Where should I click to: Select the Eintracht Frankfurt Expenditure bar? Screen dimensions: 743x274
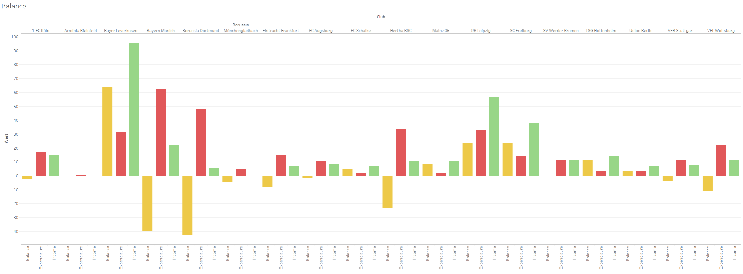pos(281,165)
